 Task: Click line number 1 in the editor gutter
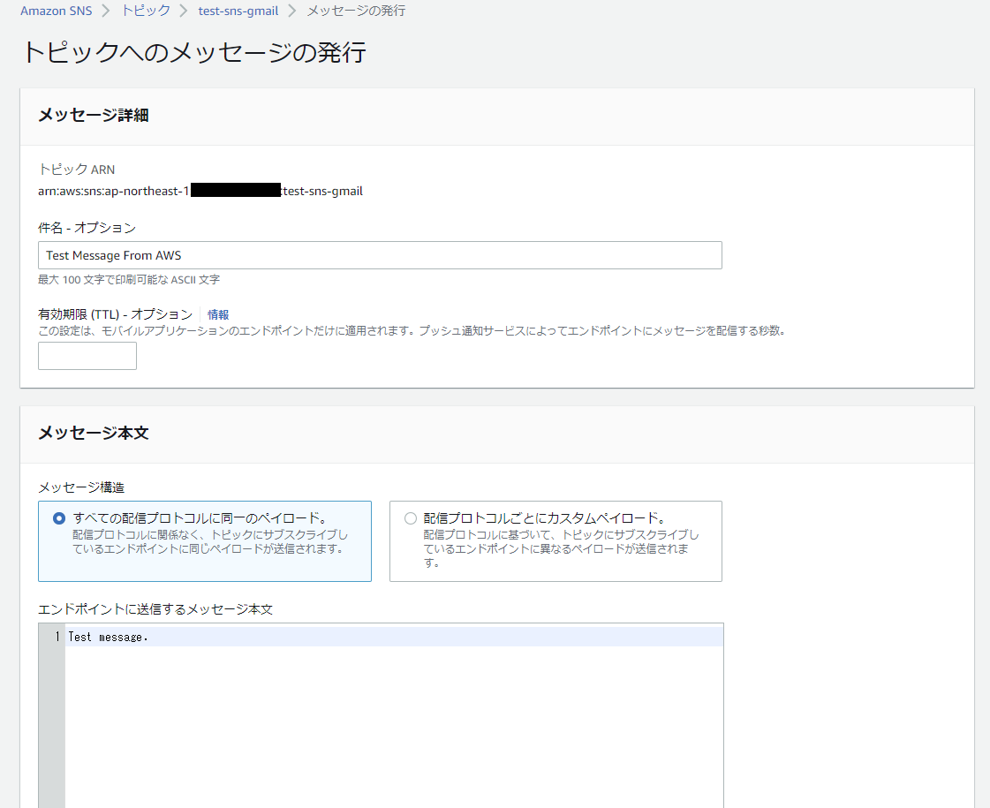click(55, 636)
